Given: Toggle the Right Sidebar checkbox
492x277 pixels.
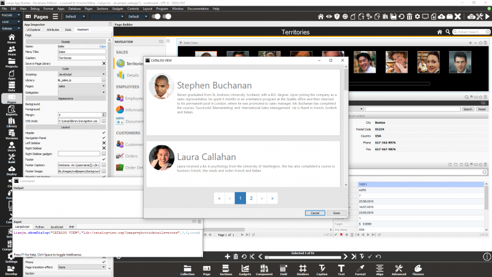Looking at the screenshot, I should [x=104, y=148].
